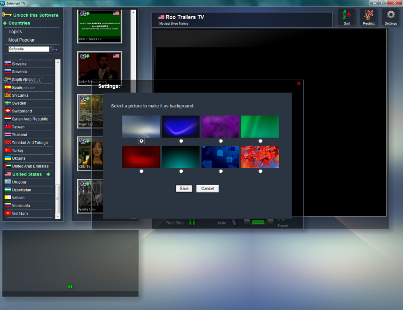Select United Arab Emirates in country list
The height and width of the screenshot is (310, 403).
(30, 166)
